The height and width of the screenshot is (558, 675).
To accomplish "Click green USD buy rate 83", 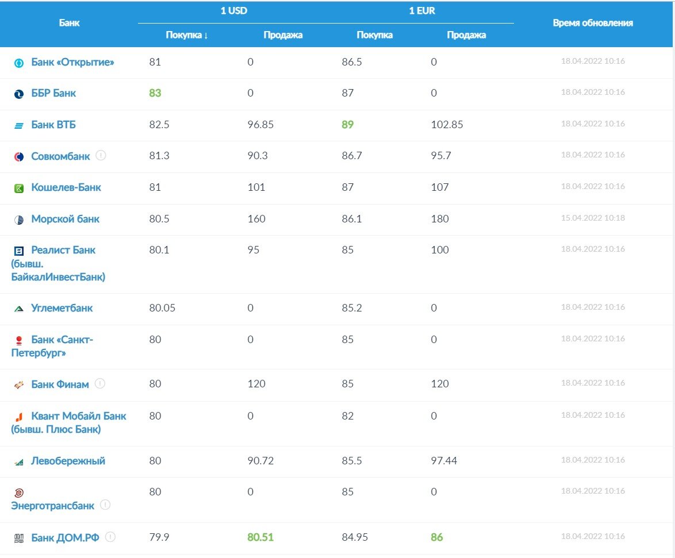I will (x=155, y=93).
